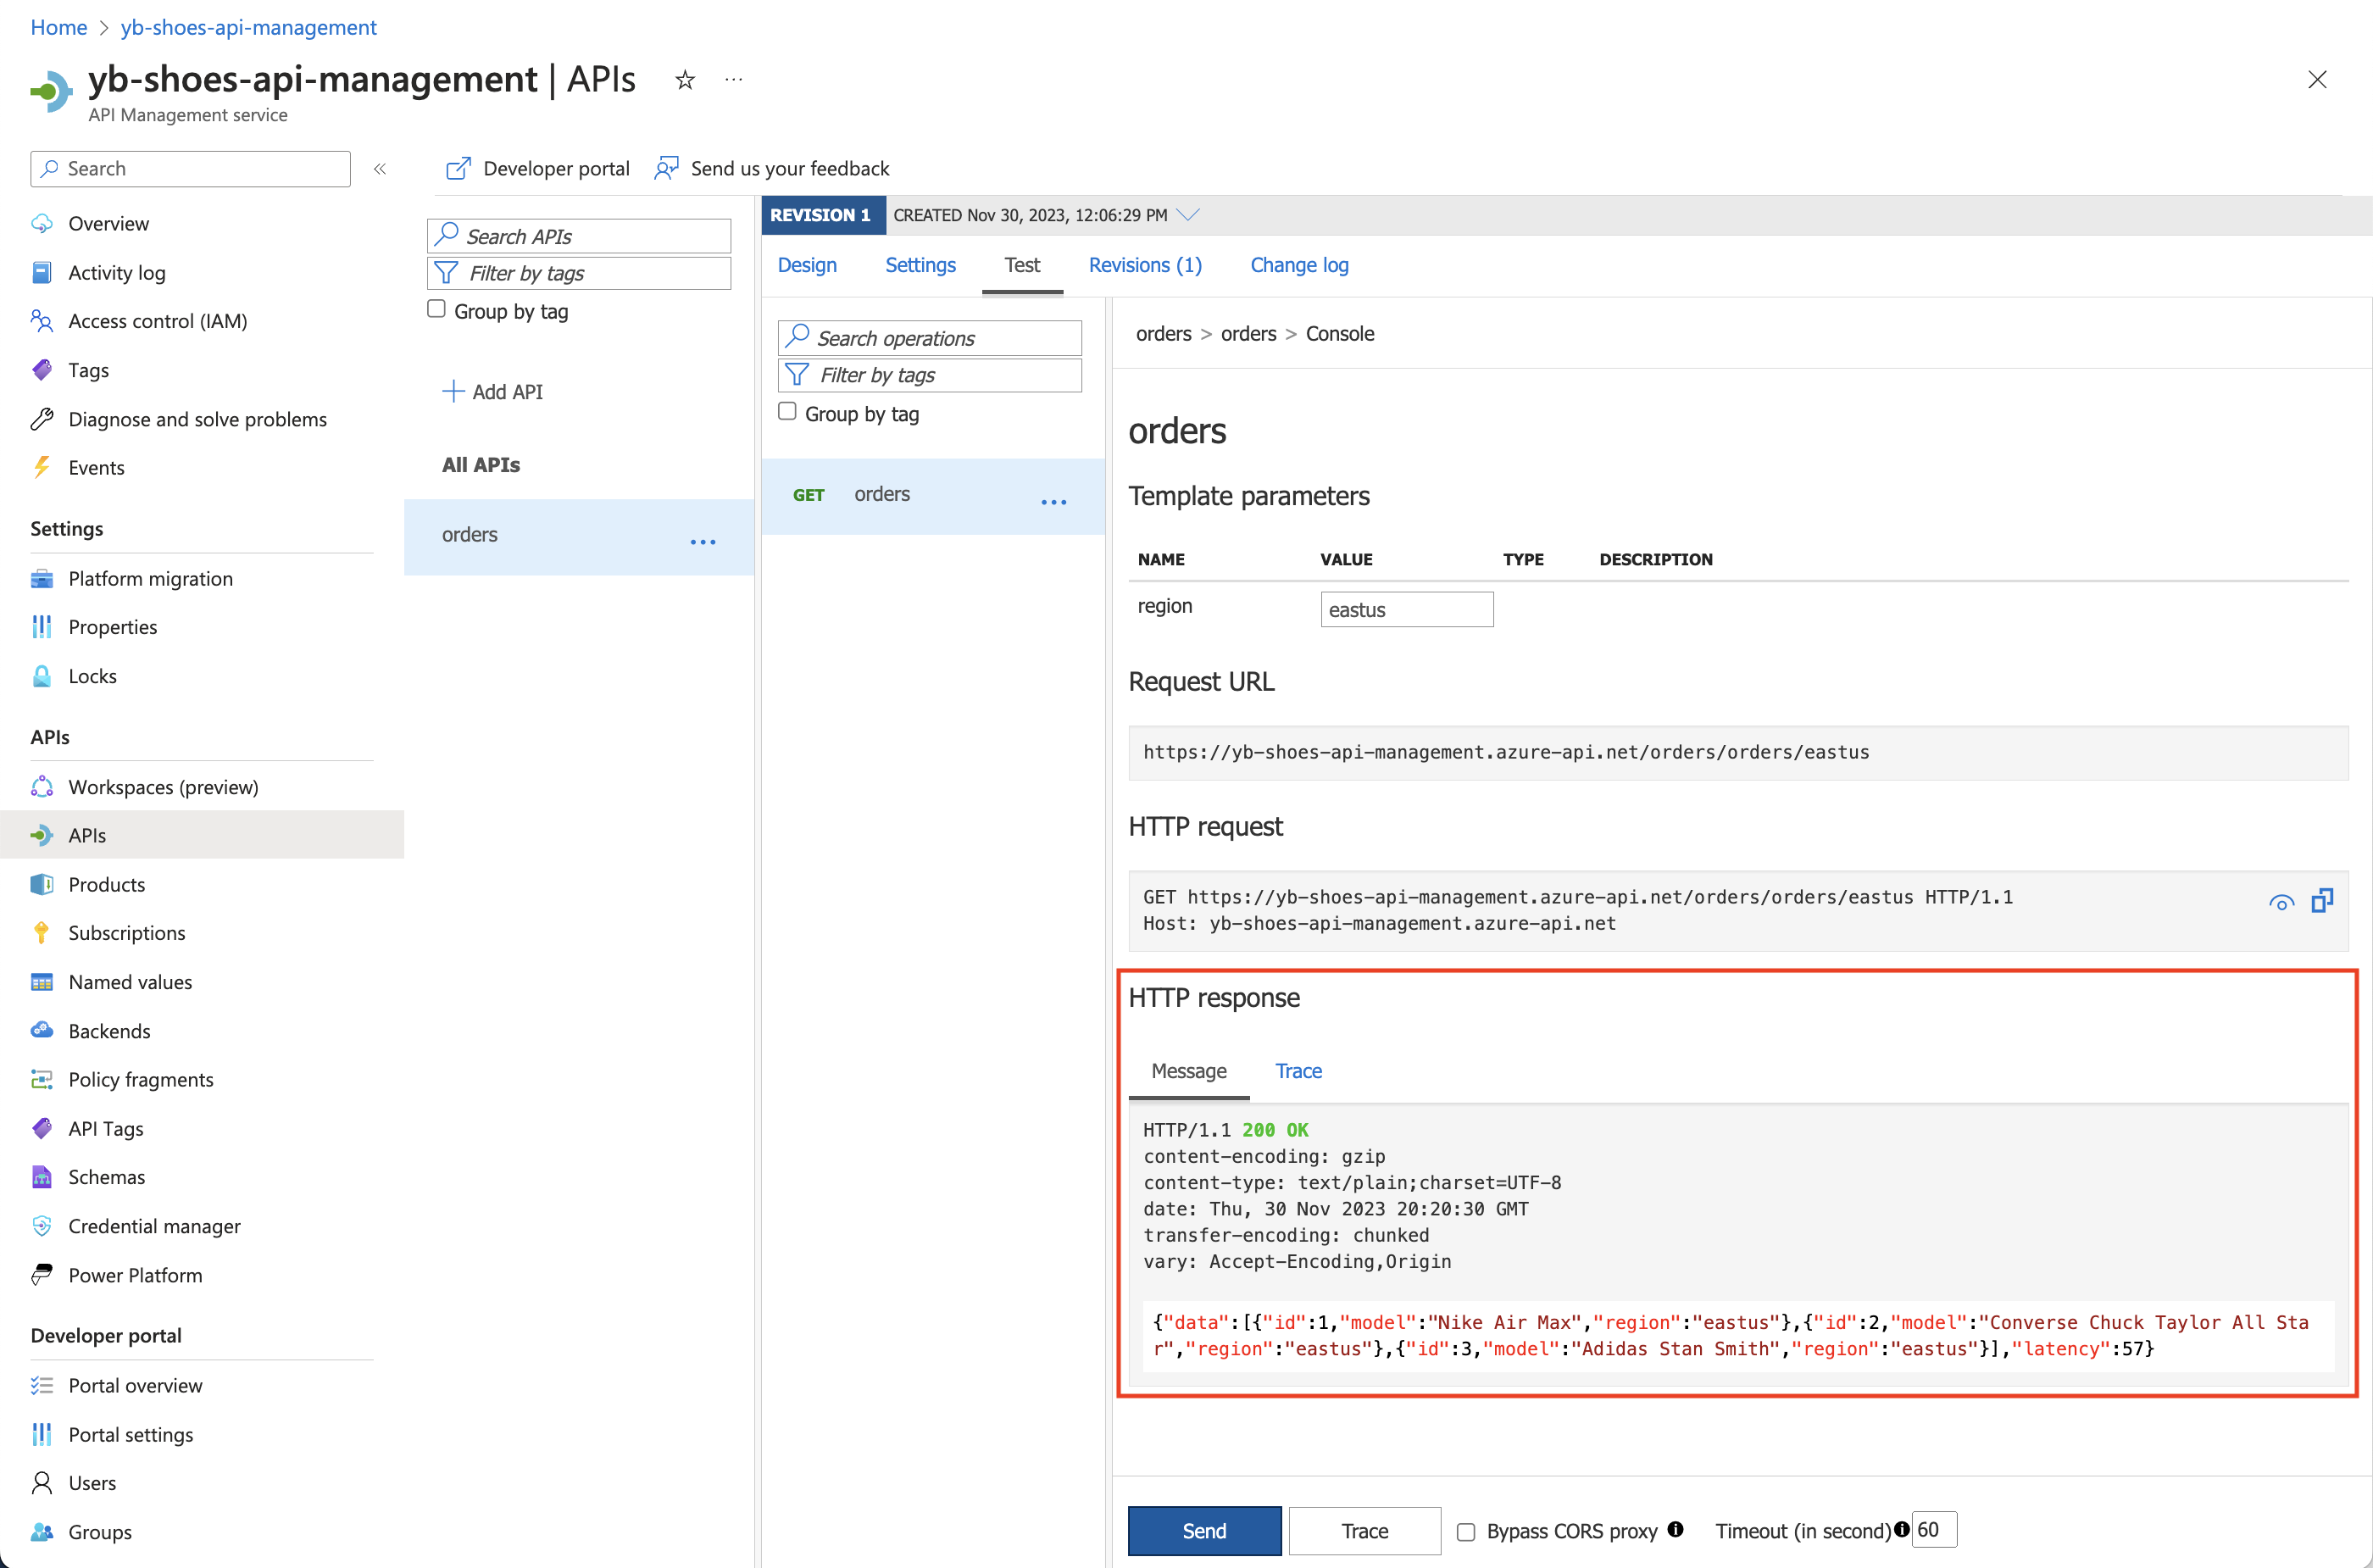Collapse the sidebar with the double-chevron
Viewport: 2373px width, 1568px height.
pyautogui.click(x=380, y=168)
